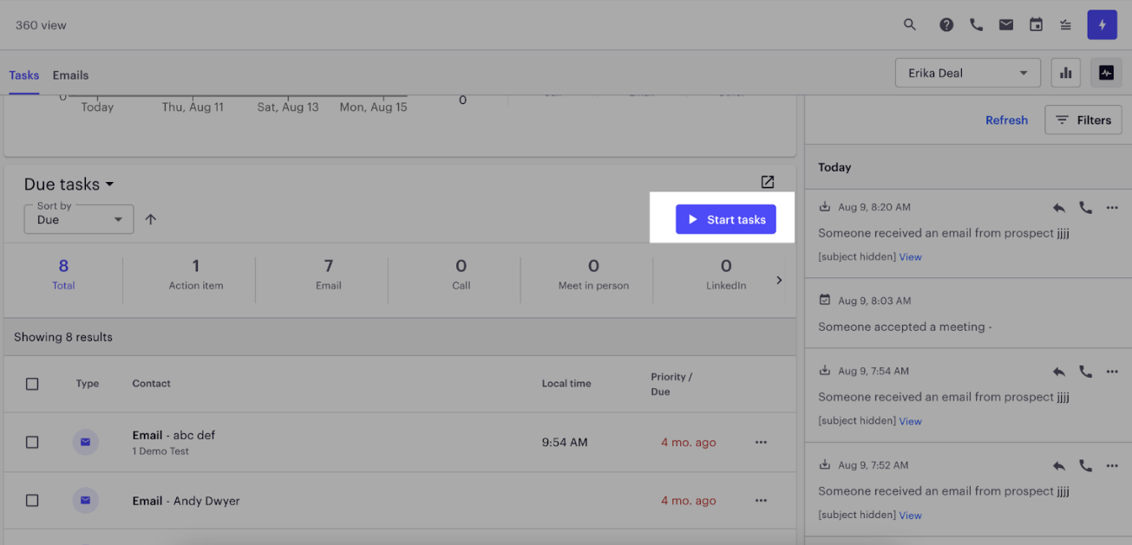Screen dimensions: 1132x545
Task: Reply to the Aug 9, 7:54 AM email
Action: [1059, 372]
